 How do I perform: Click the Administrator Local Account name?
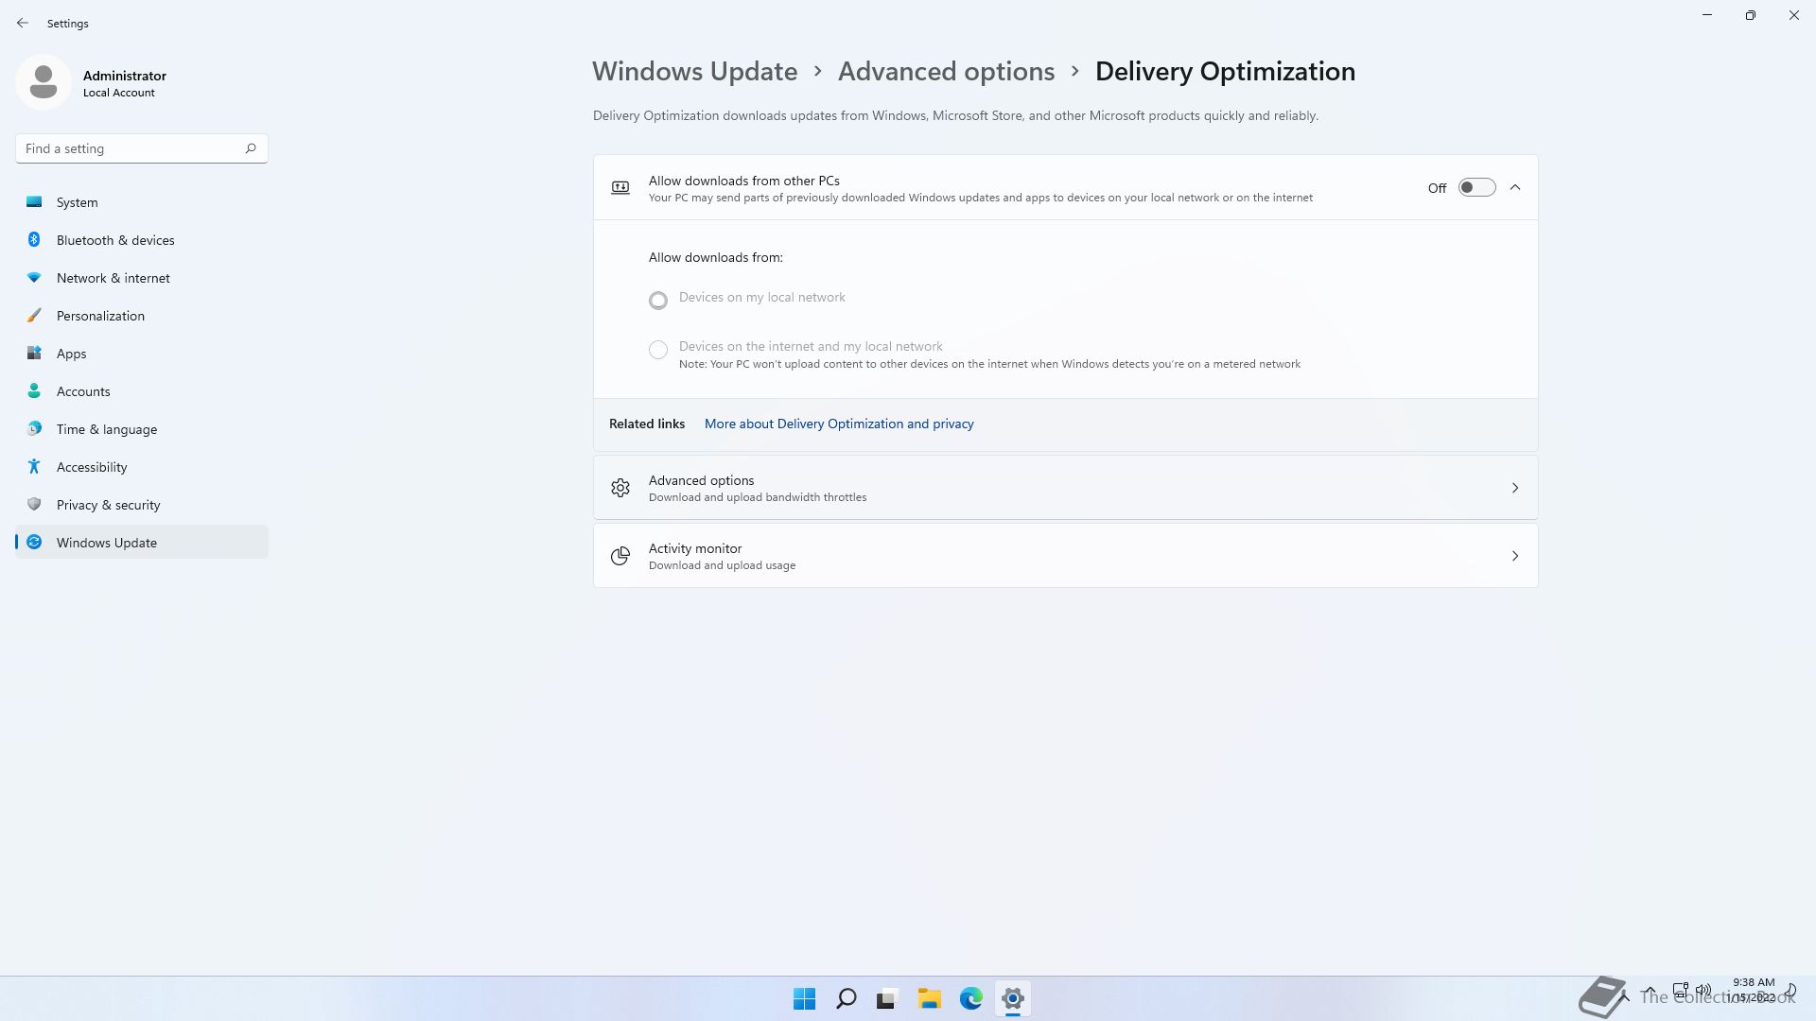coord(125,83)
